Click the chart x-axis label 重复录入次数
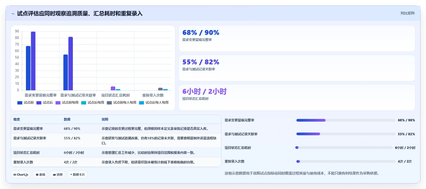426x189 pixels. pos(153,95)
